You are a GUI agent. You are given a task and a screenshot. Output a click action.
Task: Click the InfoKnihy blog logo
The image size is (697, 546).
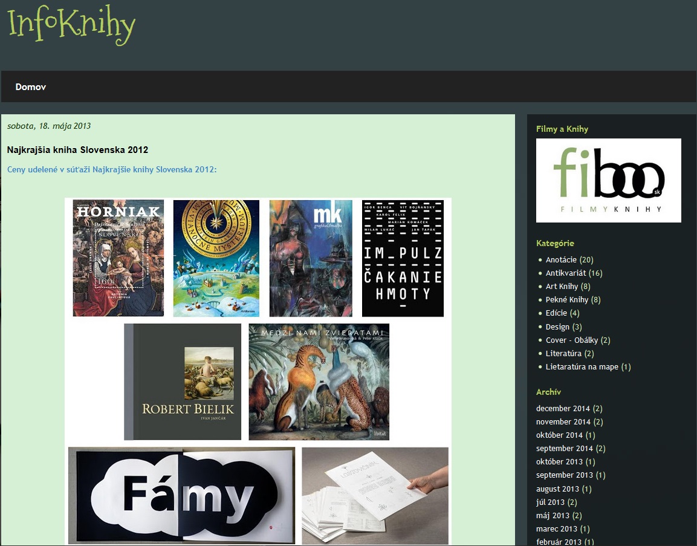click(71, 26)
